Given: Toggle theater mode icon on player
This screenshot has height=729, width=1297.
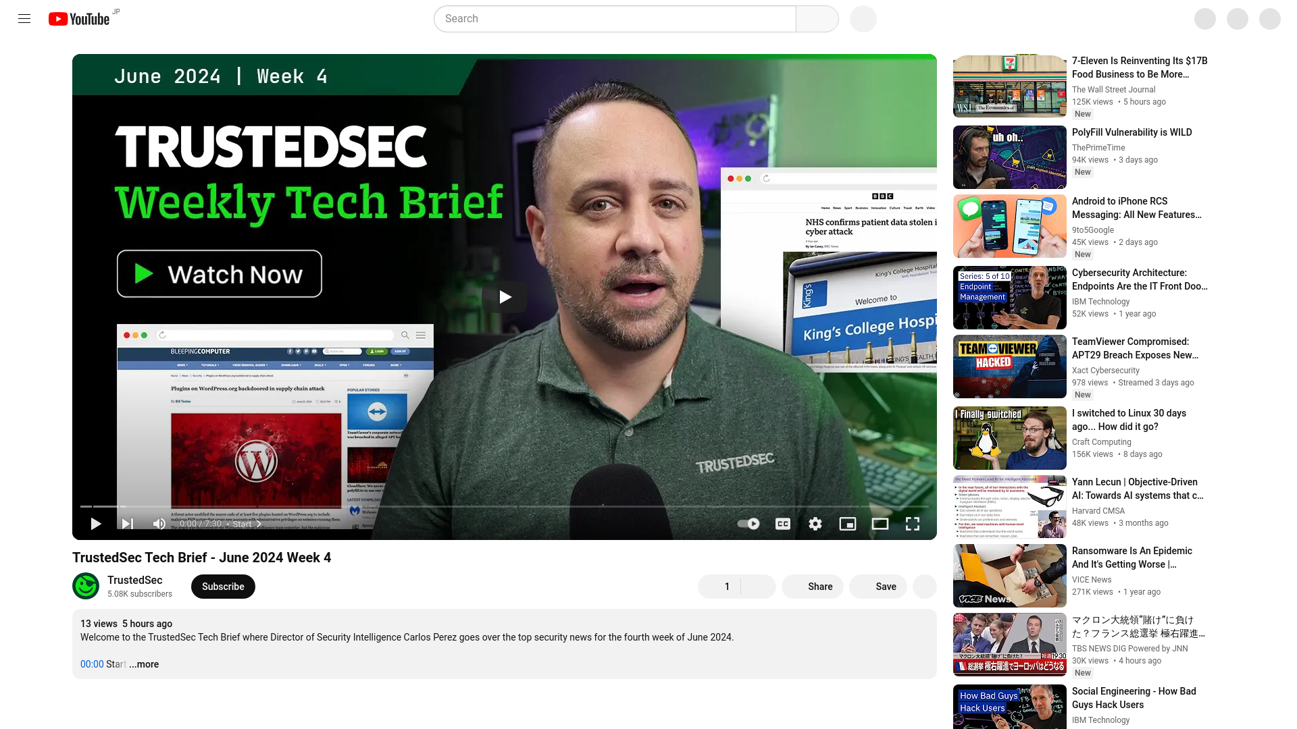Looking at the screenshot, I should pyautogui.click(x=880, y=523).
